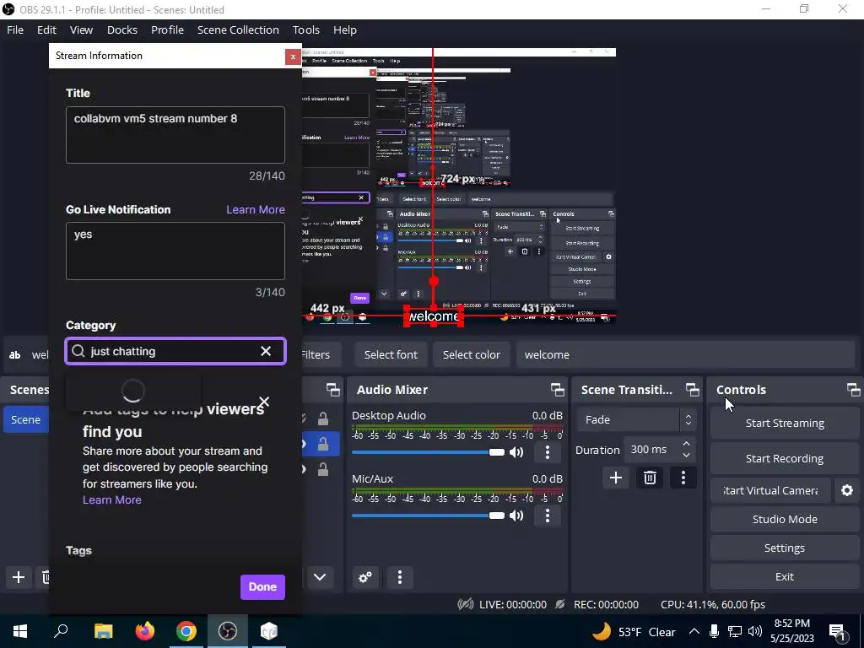Add a new scene with plus icon

(19, 577)
